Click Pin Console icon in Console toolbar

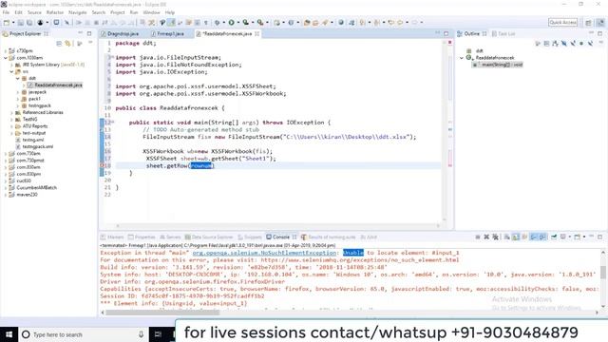(x=554, y=237)
